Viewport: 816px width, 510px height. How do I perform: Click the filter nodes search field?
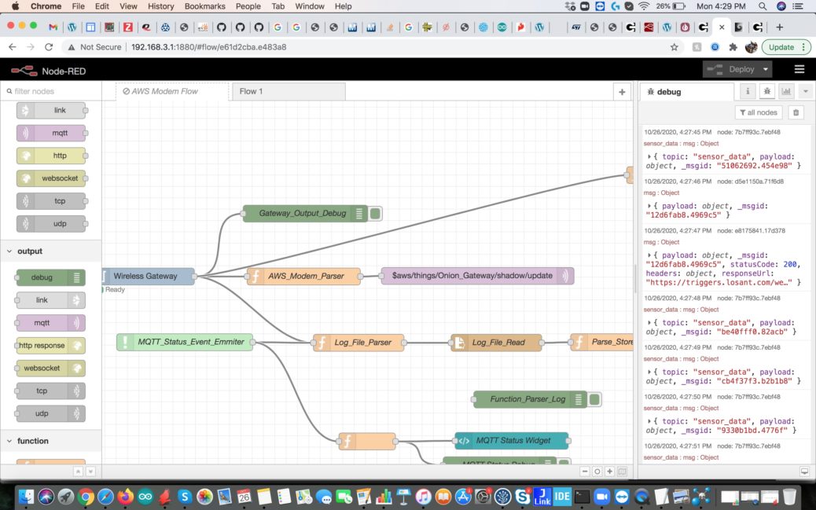pyautogui.click(x=55, y=92)
